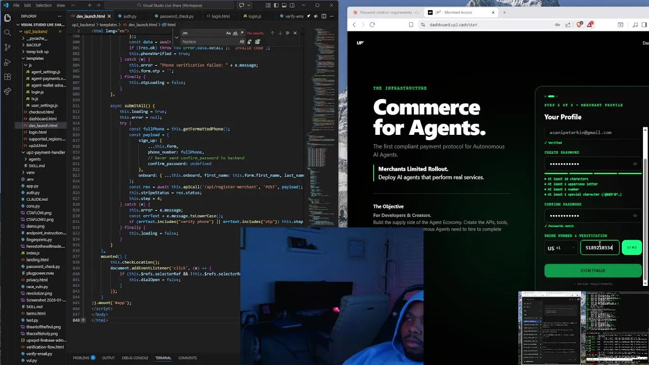
Task: Open the Search view in VS Code activity bar
Action: (x=7, y=32)
